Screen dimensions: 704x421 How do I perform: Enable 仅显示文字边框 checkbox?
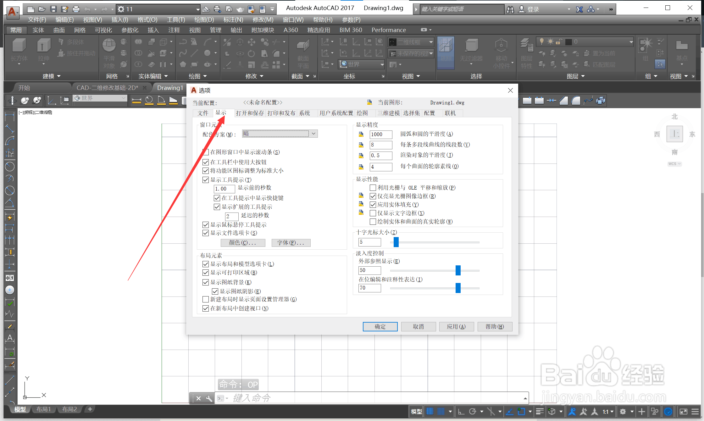373,213
